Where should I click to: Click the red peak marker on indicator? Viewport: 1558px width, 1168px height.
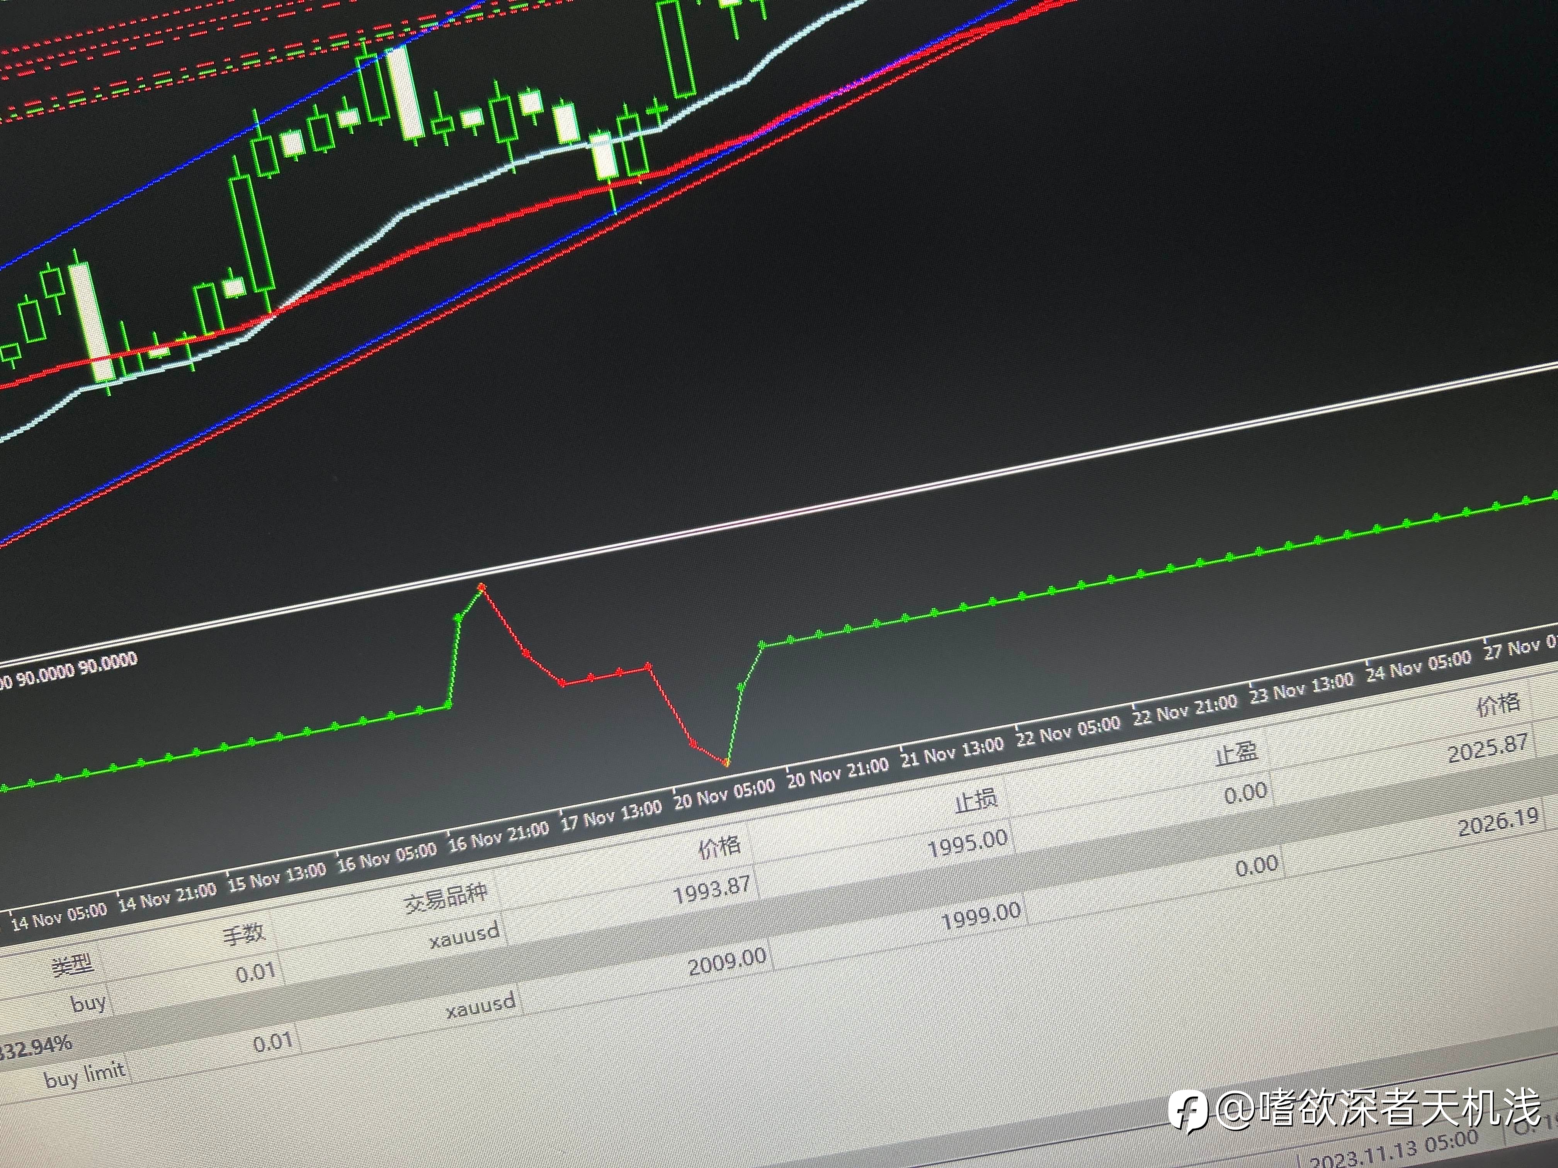point(482,586)
